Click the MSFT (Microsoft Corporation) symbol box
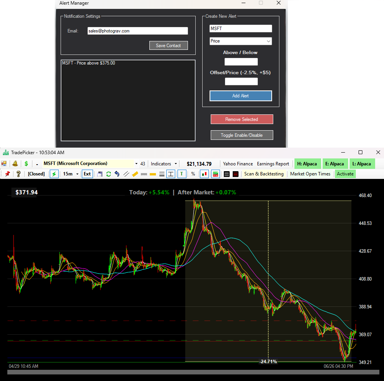384x381 pixels. pos(88,163)
